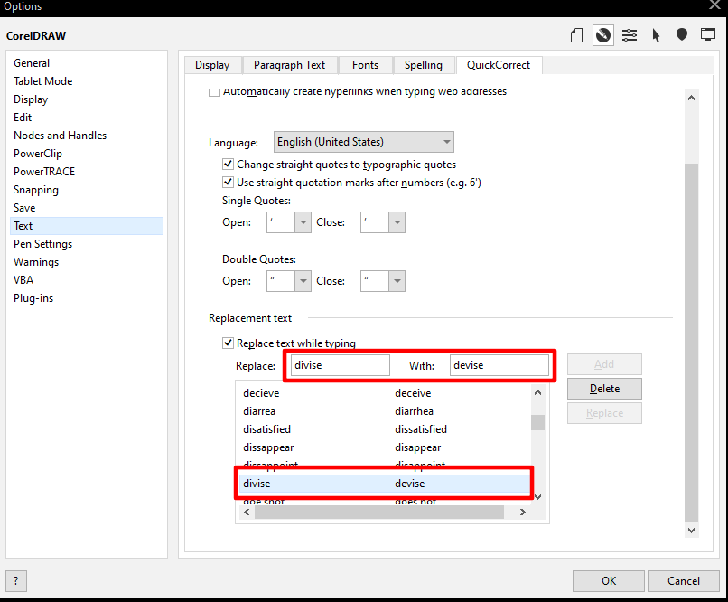Open the Workspace monitor icon
This screenshot has height=602, width=728.
pyautogui.click(x=708, y=35)
